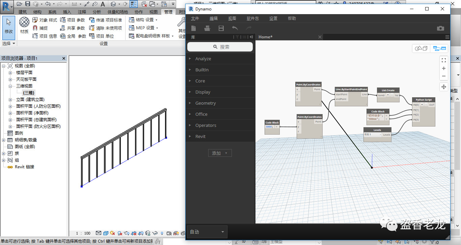
Task: Click the fit-to-view icon in Dynamo canvas
Action: coord(444,60)
